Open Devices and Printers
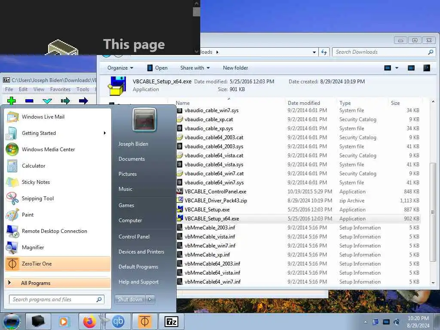Image resolution: width=440 pixels, height=330 pixels. coord(141,252)
